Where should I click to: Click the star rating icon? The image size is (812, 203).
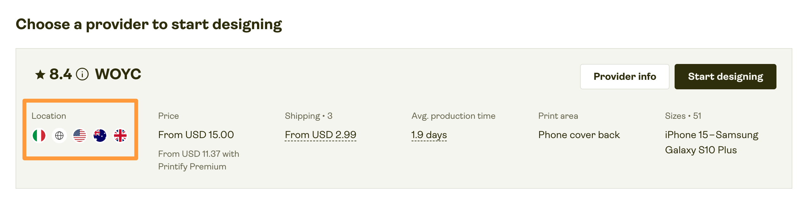click(x=40, y=75)
